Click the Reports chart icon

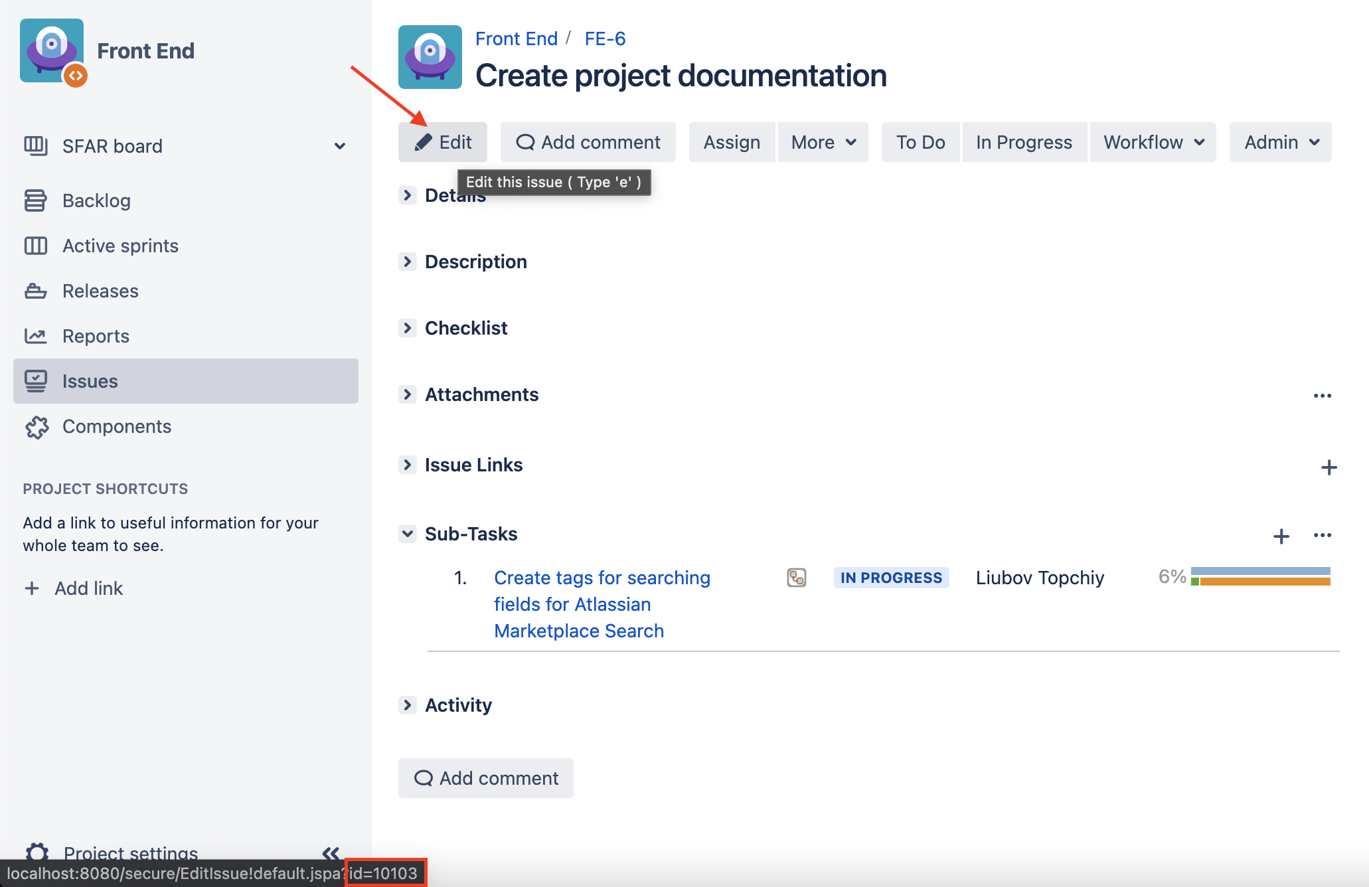35,336
